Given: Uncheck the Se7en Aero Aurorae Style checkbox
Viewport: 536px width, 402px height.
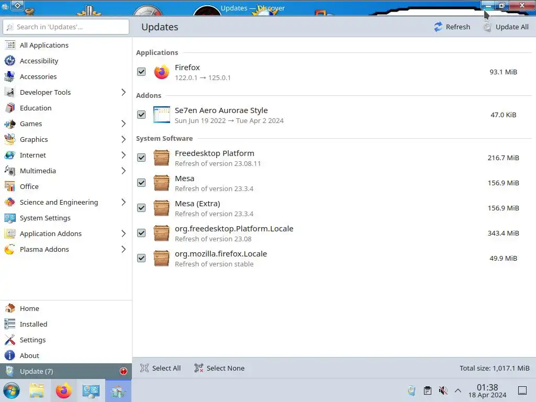Looking at the screenshot, I should click(x=141, y=115).
